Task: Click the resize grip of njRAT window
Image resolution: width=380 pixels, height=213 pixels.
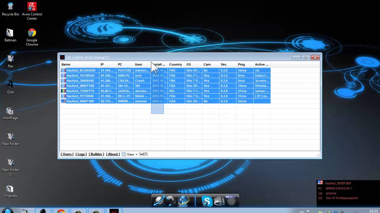Action: (x=318, y=155)
